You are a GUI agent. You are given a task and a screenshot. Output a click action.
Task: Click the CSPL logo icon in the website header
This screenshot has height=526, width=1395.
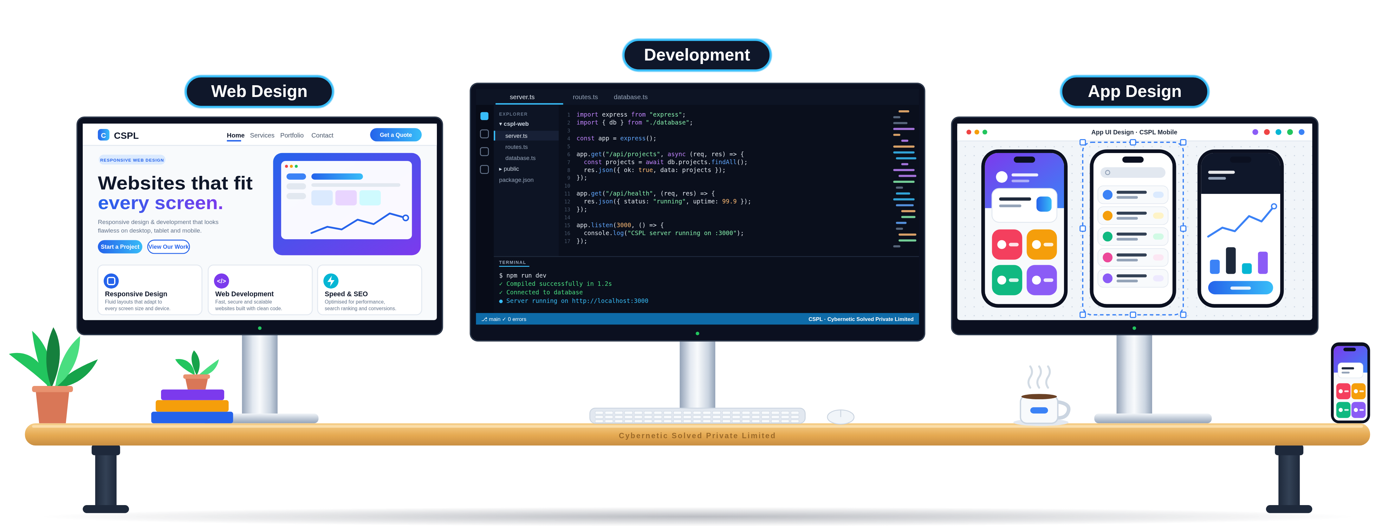(103, 135)
